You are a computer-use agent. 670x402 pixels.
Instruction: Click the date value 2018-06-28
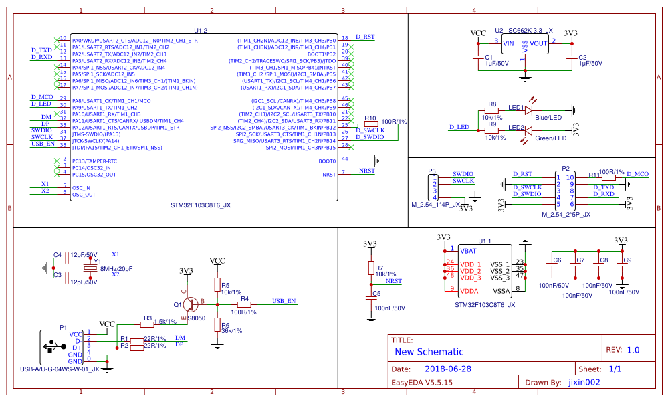point(448,369)
